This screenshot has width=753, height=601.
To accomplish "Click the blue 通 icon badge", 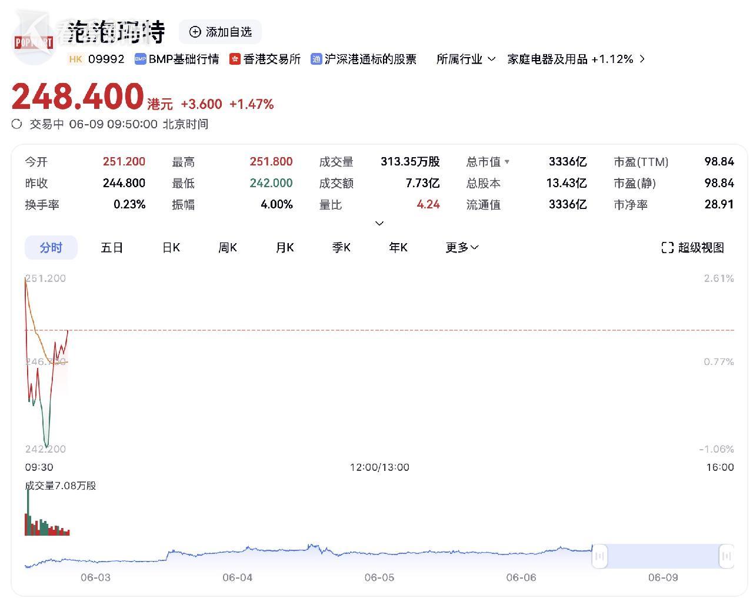I will 316,59.
